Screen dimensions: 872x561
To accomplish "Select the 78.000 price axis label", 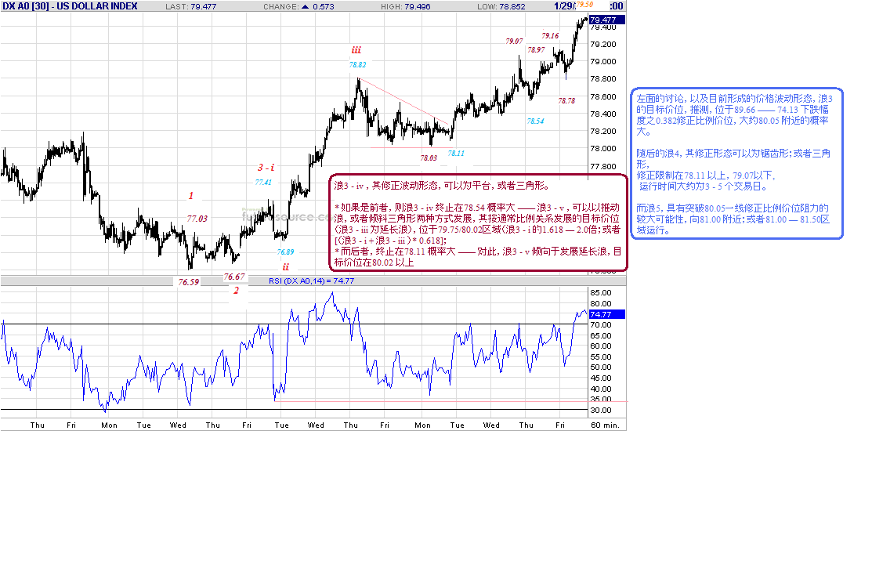I will 602,148.
